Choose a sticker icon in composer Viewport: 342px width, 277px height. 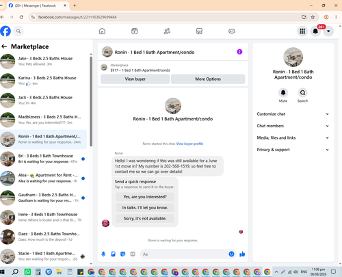pyautogui.click(x=123, y=254)
